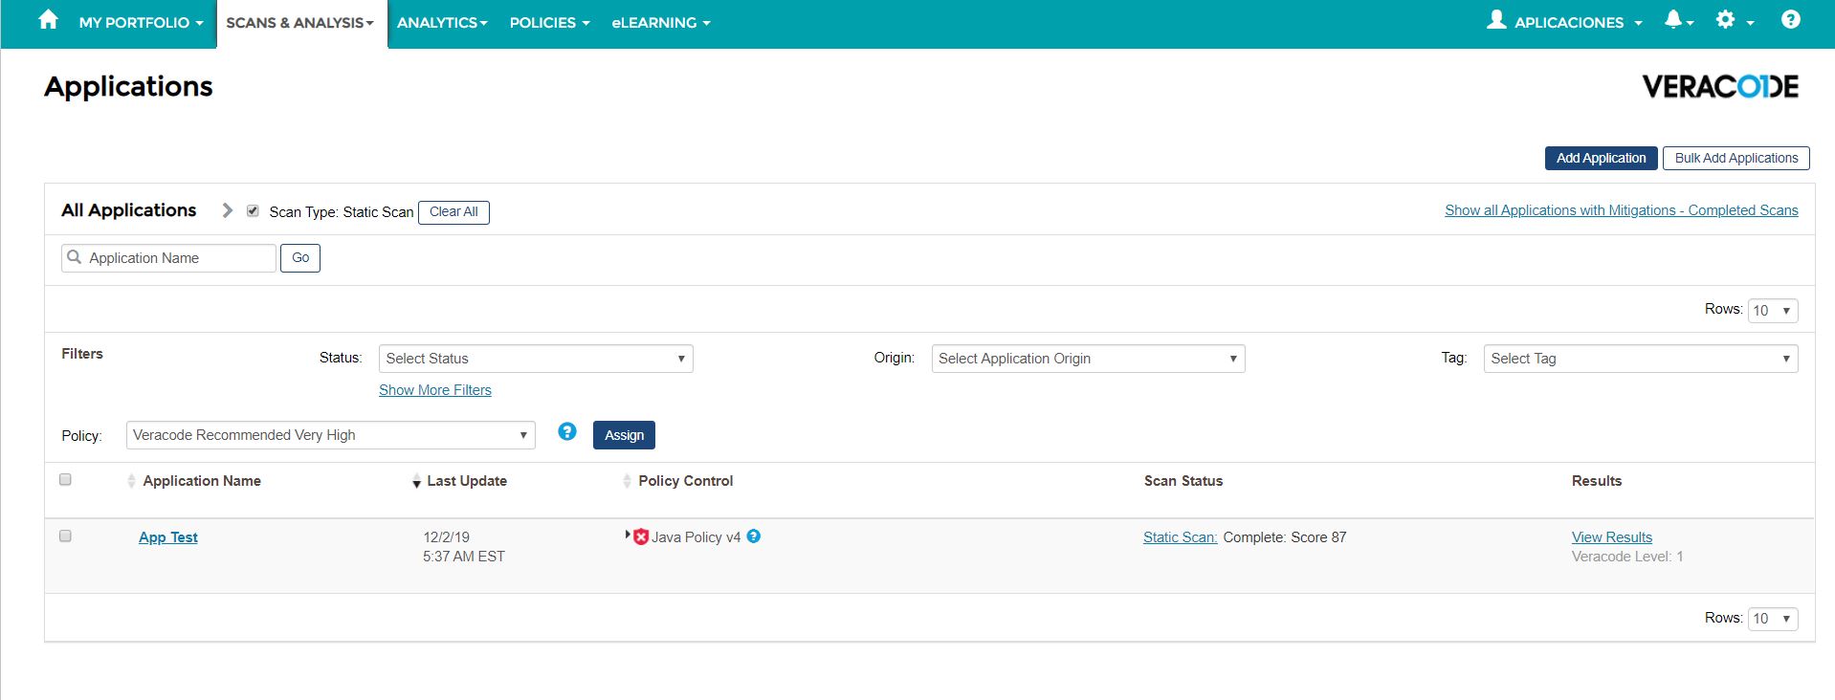Click the 12/2/19 last update date
1835x700 pixels.
point(446,537)
